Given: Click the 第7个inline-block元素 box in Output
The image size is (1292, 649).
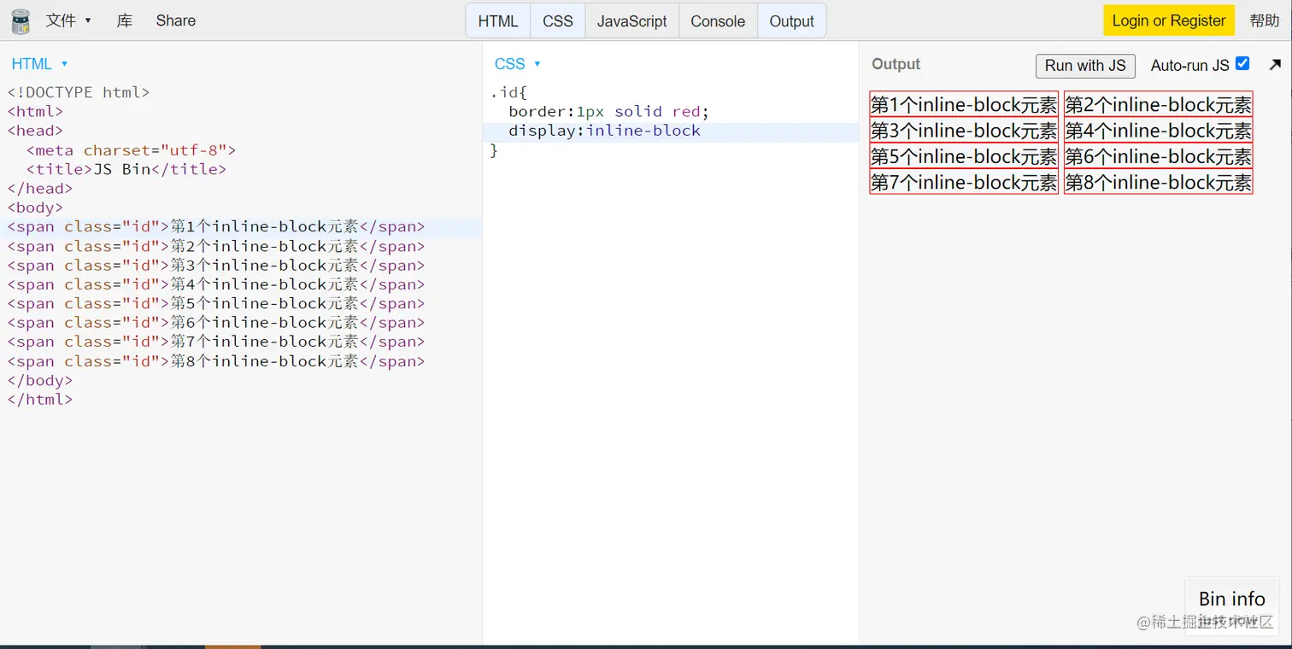Looking at the screenshot, I should click(964, 182).
